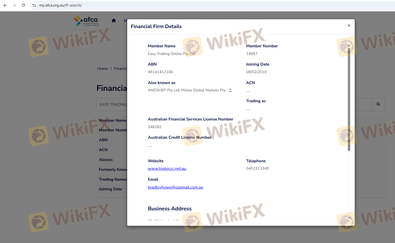Expand the Also known as list stepper

pos(230,90)
